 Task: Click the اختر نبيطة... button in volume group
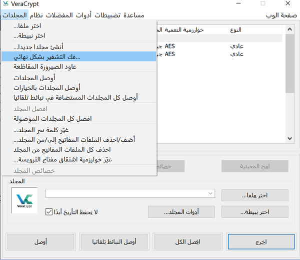pyautogui.click(x=255, y=212)
